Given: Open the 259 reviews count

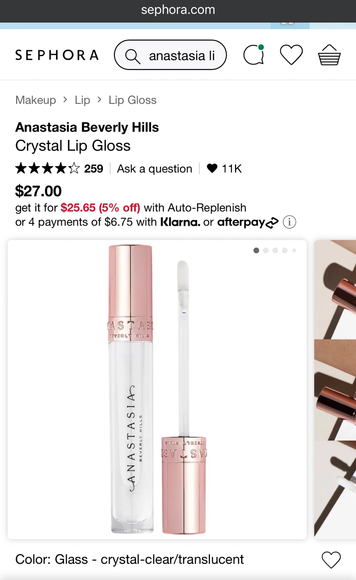Looking at the screenshot, I should [93, 169].
